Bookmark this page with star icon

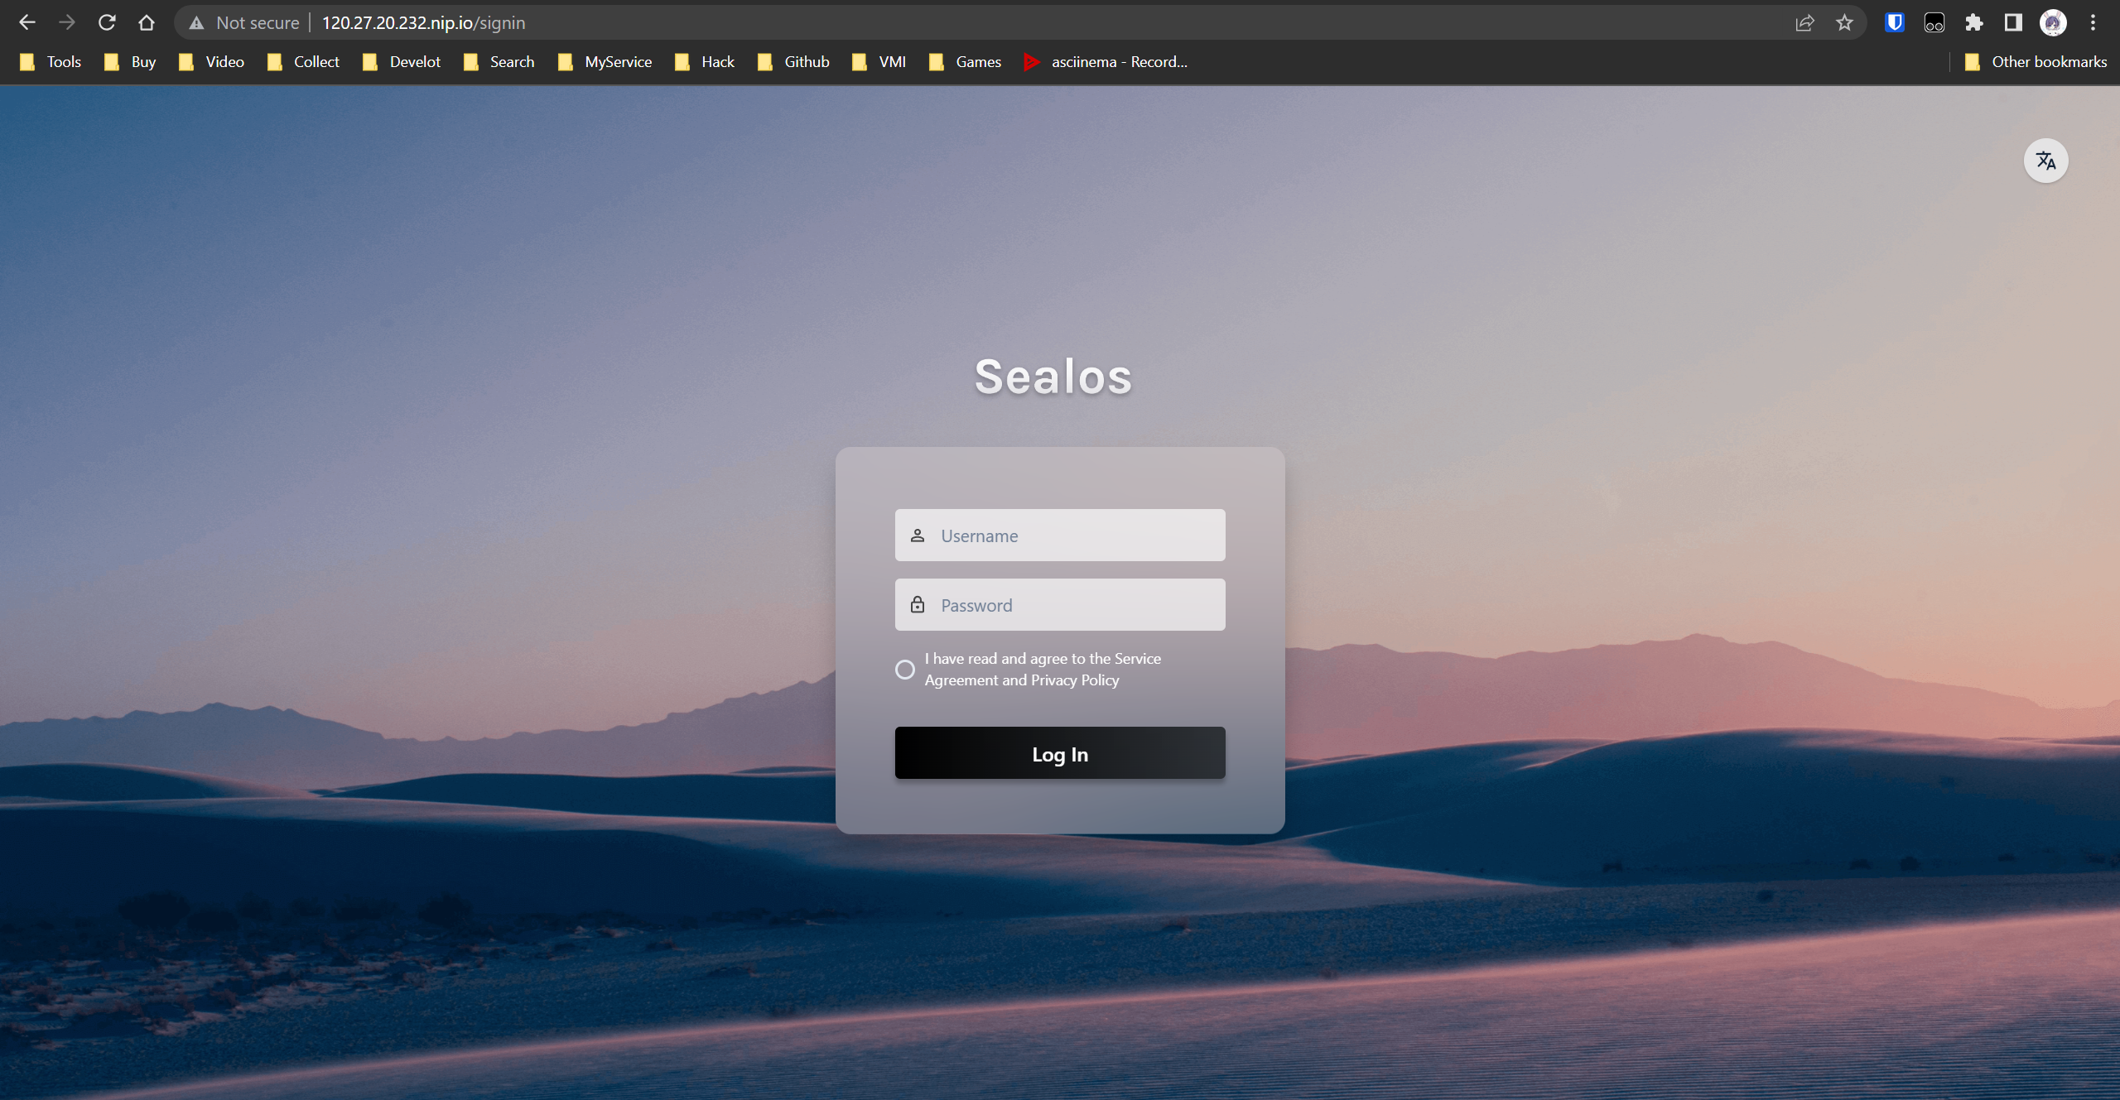pyautogui.click(x=1844, y=22)
